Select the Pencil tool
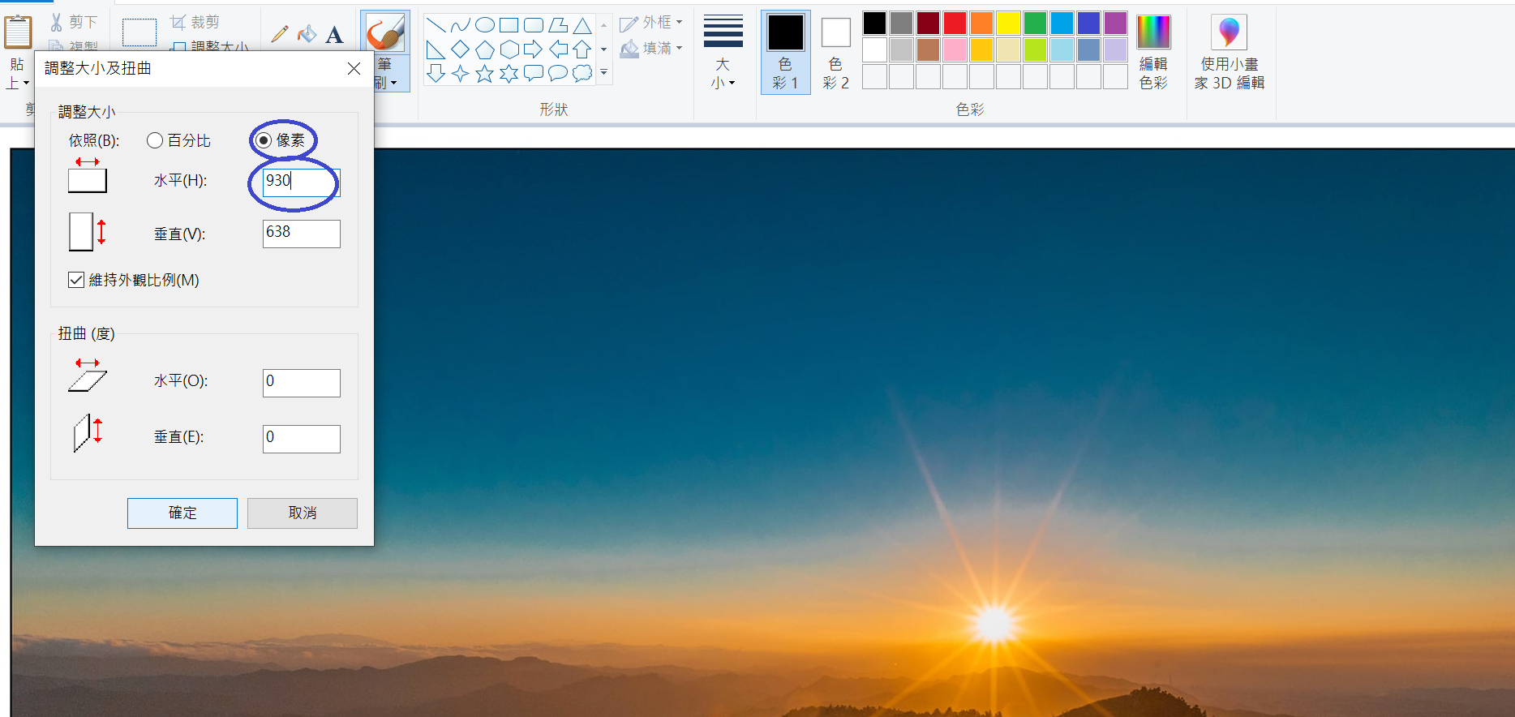 tap(280, 34)
